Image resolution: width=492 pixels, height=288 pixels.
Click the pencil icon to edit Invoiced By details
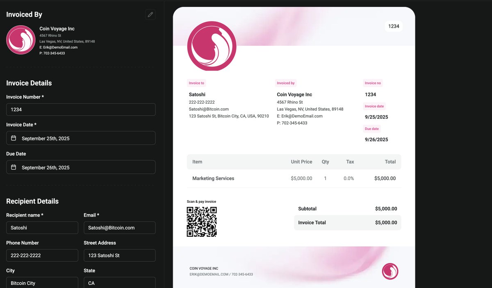(x=150, y=14)
